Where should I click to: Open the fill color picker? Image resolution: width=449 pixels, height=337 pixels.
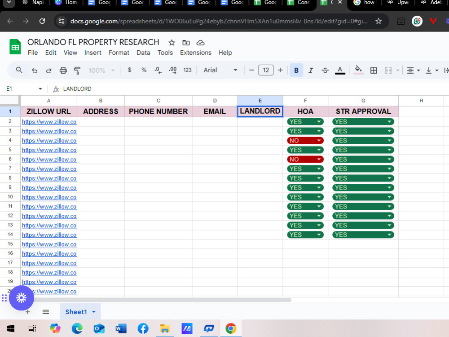358,70
